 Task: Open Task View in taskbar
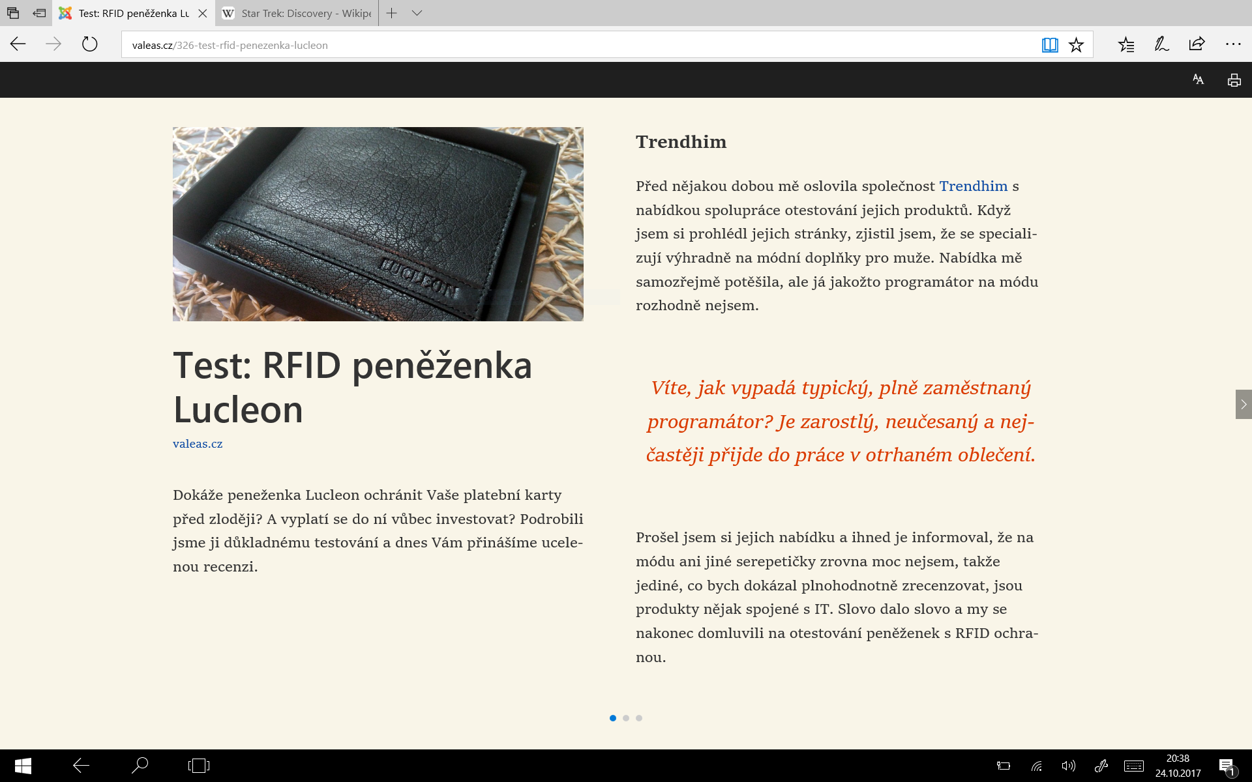pyautogui.click(x=199, y=766)
